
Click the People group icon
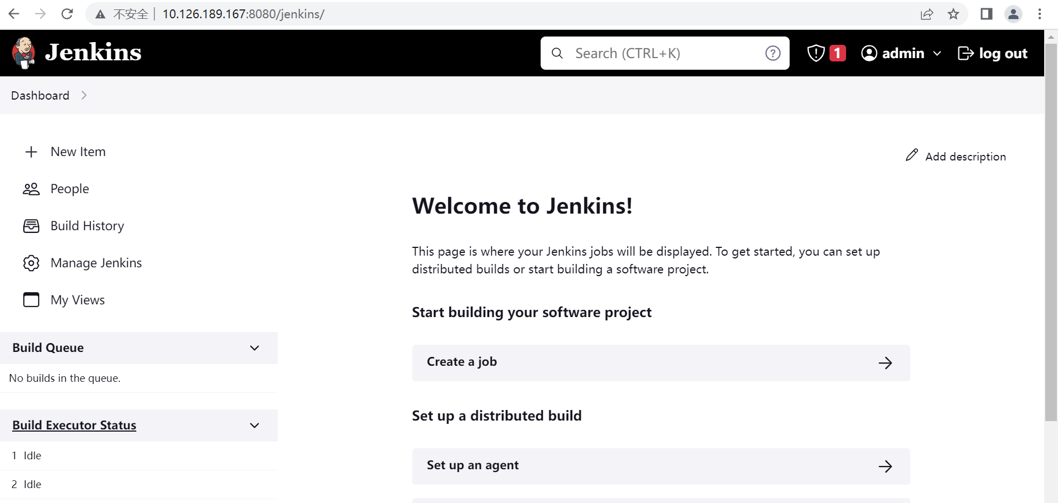(32, 189)
